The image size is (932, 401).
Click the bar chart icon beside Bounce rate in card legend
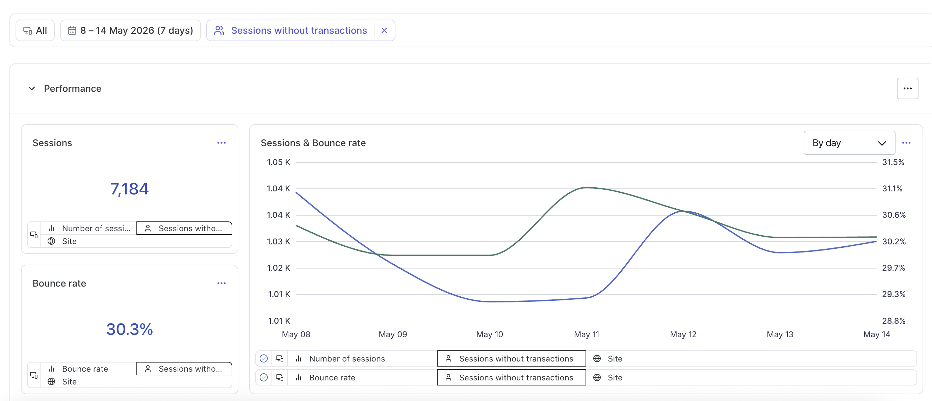[x=51, y=369]
